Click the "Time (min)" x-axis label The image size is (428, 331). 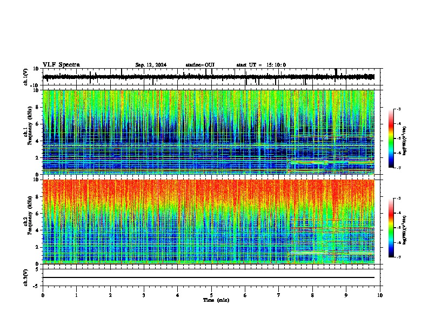coord(216,300)
